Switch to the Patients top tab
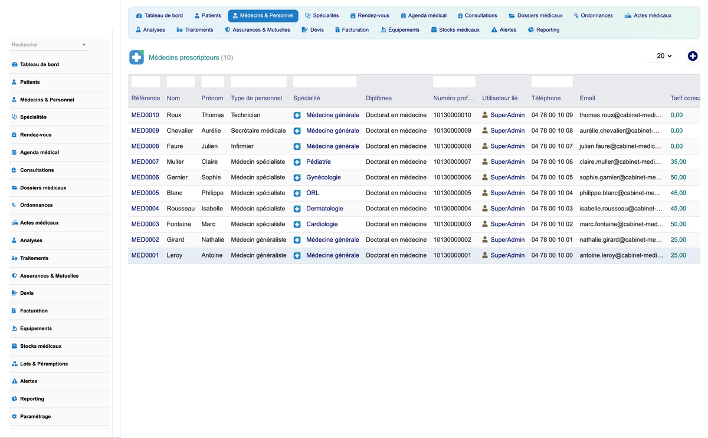 tap(208, 15)
